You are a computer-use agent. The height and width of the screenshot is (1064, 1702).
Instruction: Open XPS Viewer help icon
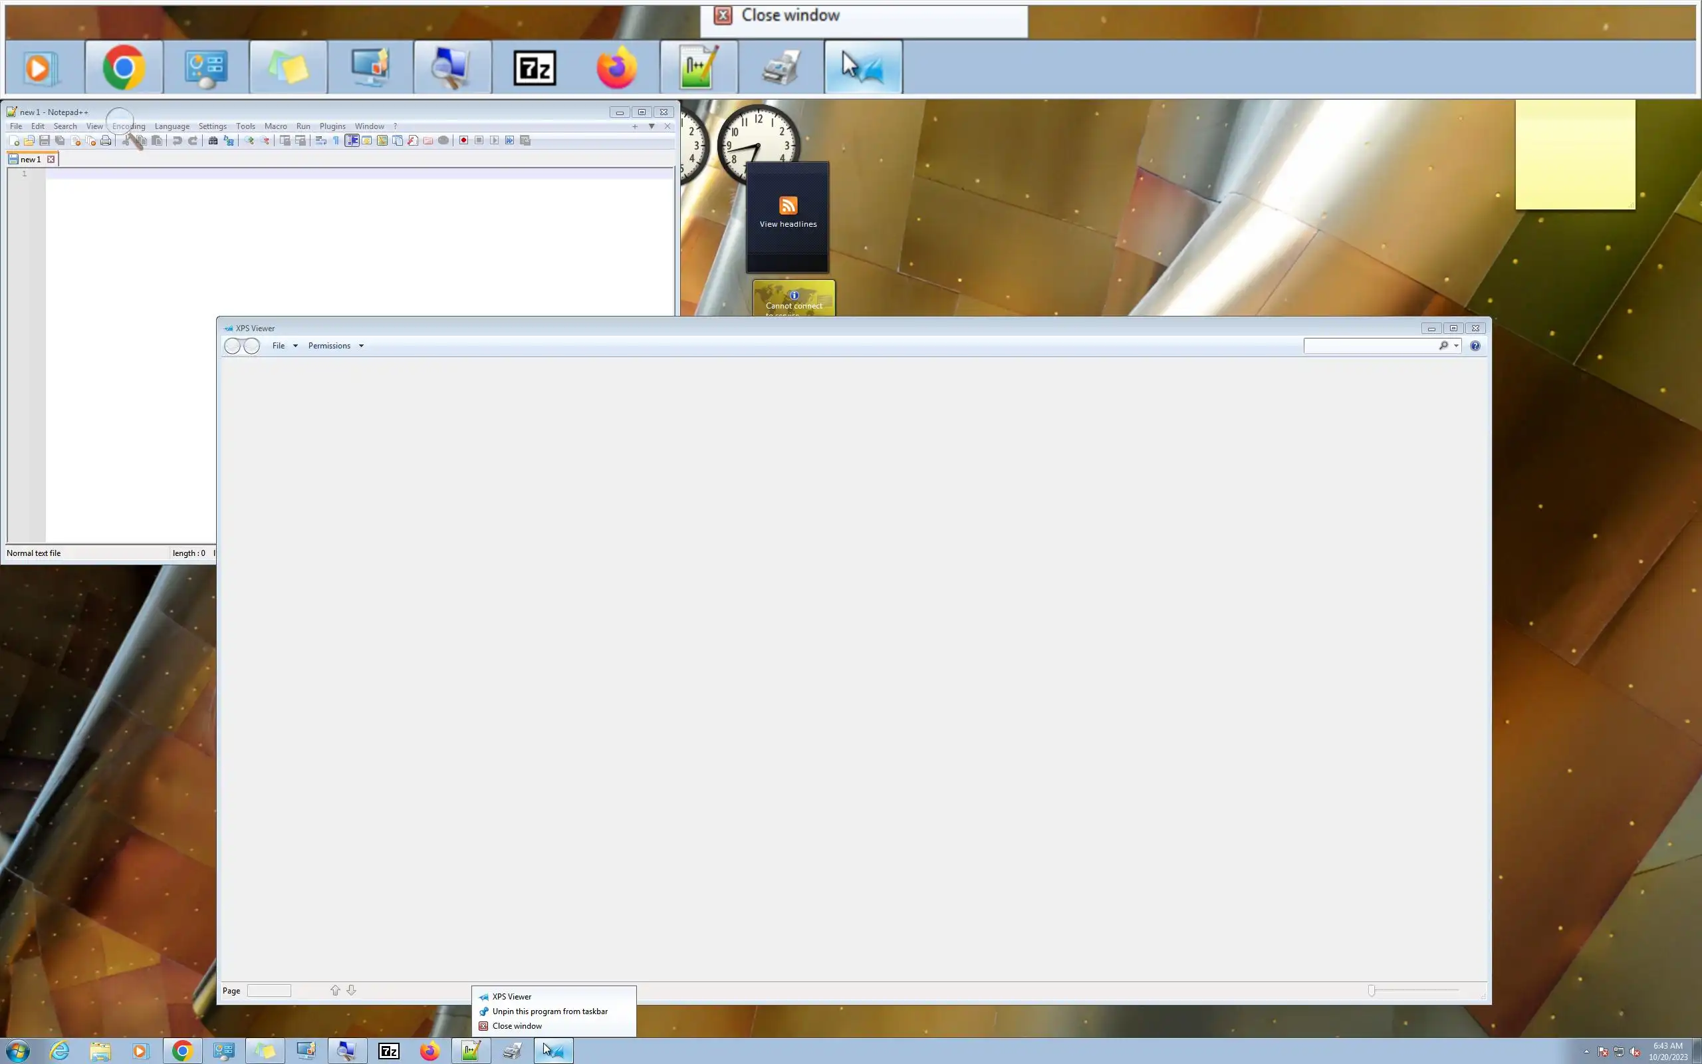point(1475,346)
